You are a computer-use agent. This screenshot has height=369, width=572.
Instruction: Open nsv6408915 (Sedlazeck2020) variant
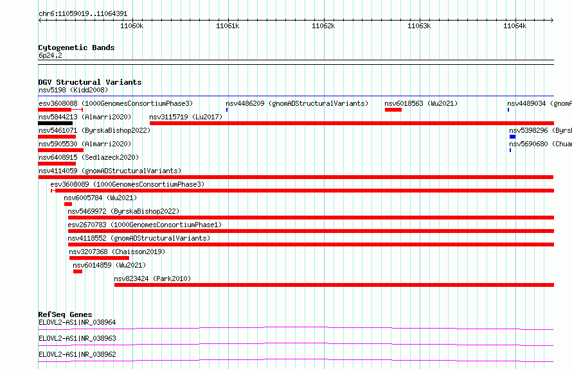[x=89, y=157]
